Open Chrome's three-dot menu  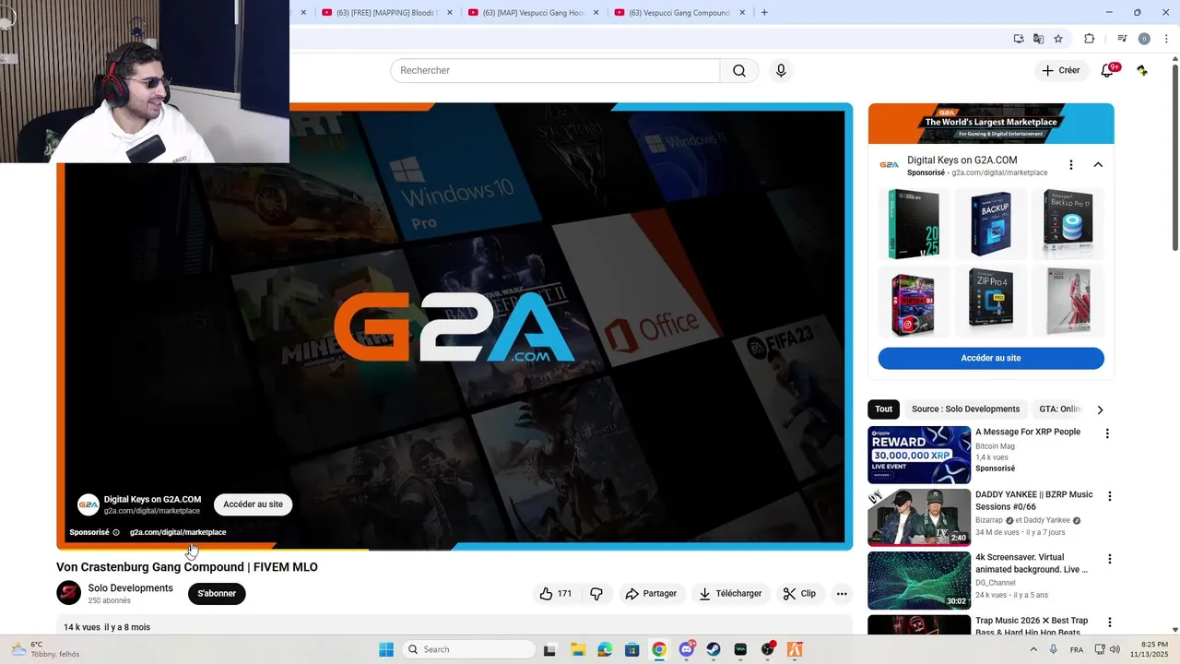(1166, 39)
